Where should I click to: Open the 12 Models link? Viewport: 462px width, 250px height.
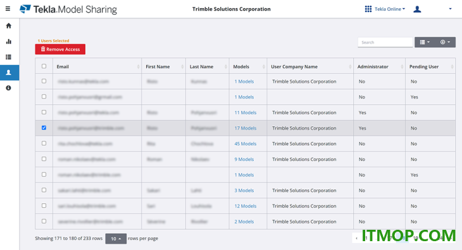(246, 206)
